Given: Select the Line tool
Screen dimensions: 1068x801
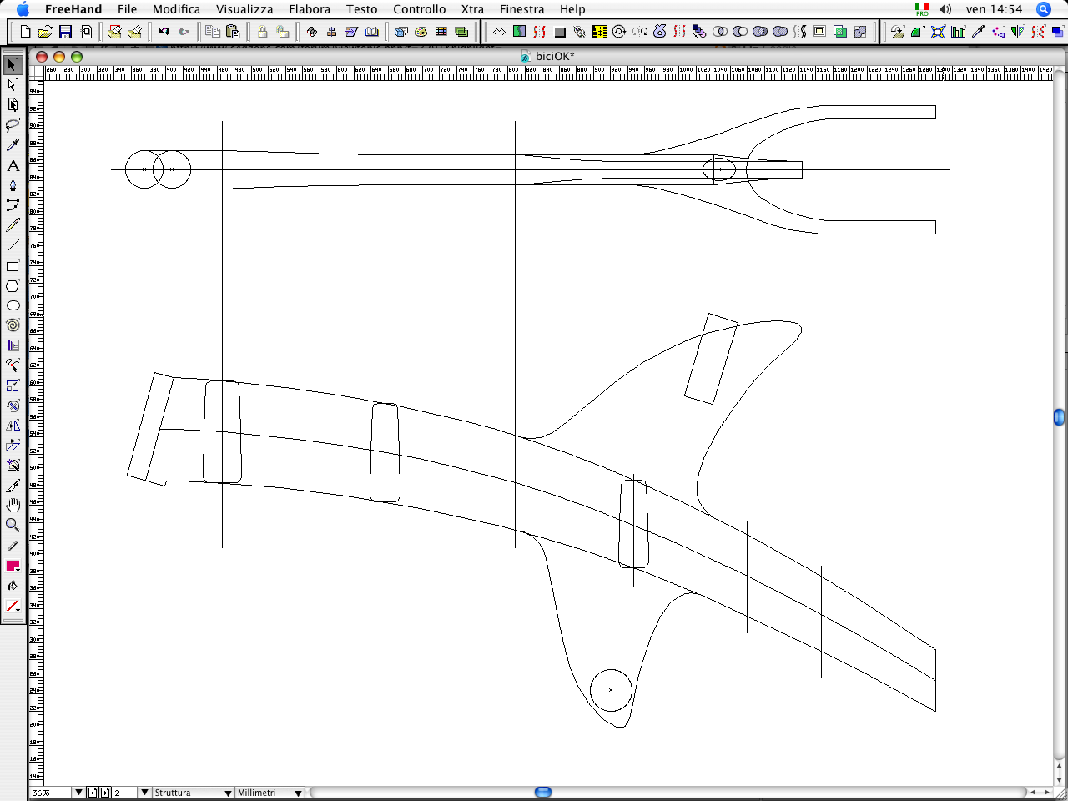Looking at the screenshot, I should (x=13, y=245).
